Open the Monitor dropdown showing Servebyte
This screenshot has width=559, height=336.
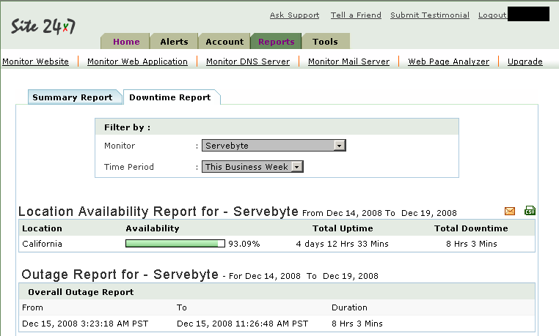tap(274, 146)
